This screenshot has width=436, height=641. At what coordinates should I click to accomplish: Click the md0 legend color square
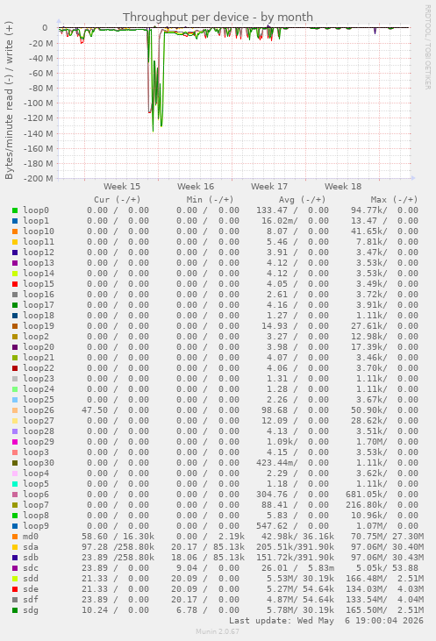[x=15, y=537]
